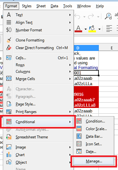Open the Tools menu
This screenshot has width=118, height=170.
pyautogui.click(x=68, y=6)
